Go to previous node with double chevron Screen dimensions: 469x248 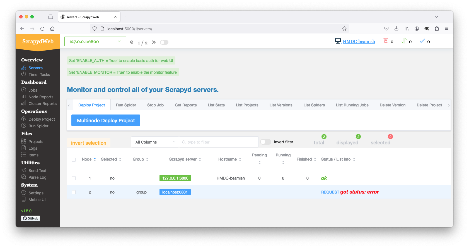pyautogui.click(x=132, y=42)
